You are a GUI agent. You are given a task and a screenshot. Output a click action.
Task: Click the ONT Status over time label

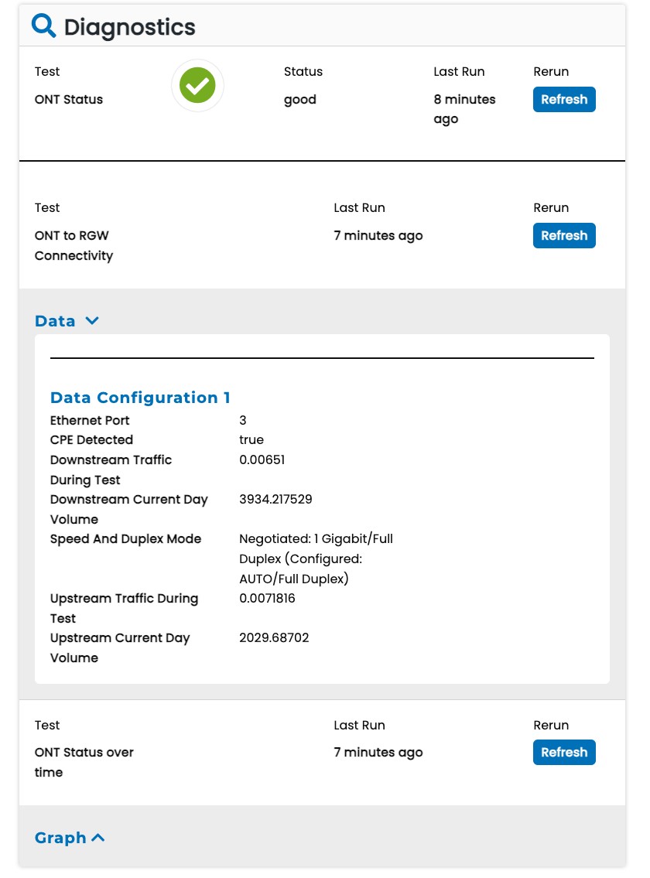pos(84,762)
